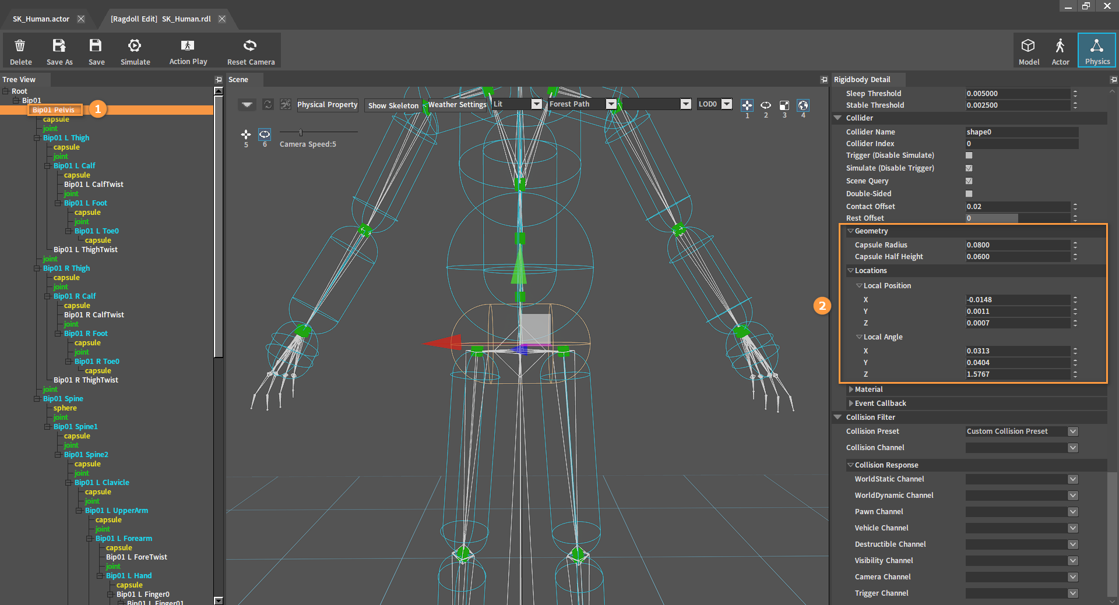Toggle Trigger (Disable Simulate) checkbox
The height and width of the screenshot is (605, 1119).
click(969, 155)
